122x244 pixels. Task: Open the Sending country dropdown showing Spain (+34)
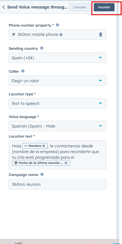click(58, 58)
